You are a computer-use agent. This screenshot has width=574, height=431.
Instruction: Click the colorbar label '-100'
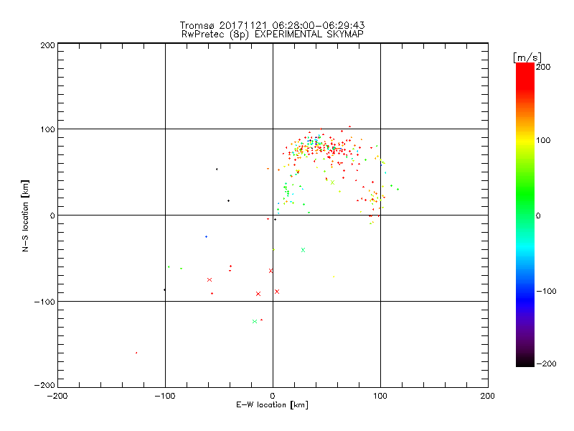(x=546, y=291)
